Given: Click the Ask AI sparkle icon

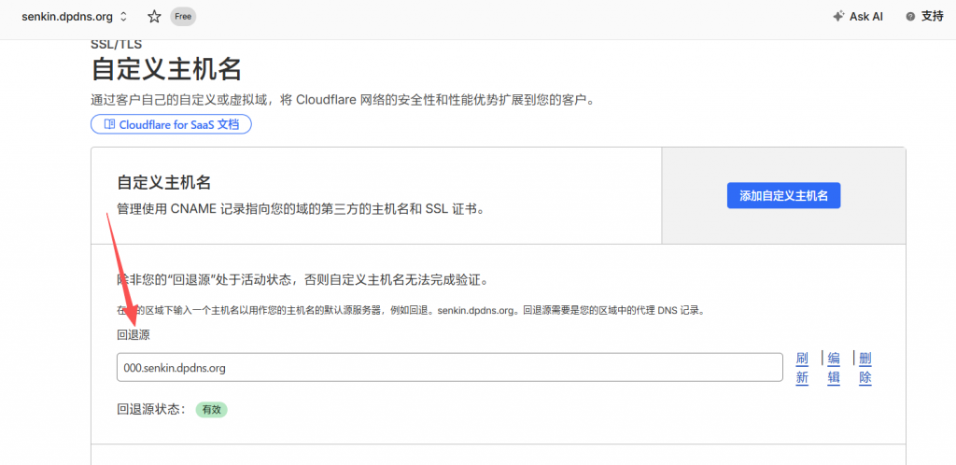Looking at the screenshot, I should [838, 17].
